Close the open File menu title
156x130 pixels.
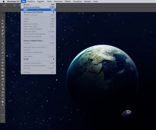(23, 1)
